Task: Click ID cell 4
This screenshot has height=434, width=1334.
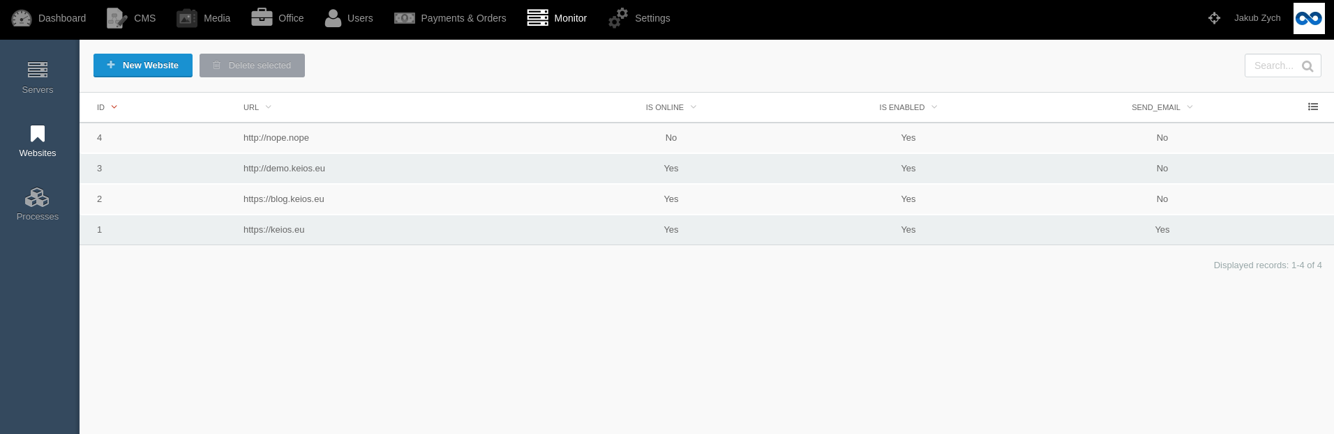Action: 100,138
